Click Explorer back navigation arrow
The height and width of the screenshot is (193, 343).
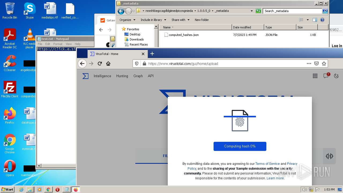click(x=121, y=11)
